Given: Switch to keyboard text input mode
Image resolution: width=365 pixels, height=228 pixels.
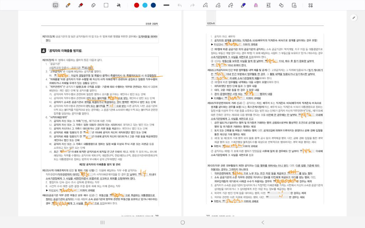Looking at the screenshot, I should [55, 5].
